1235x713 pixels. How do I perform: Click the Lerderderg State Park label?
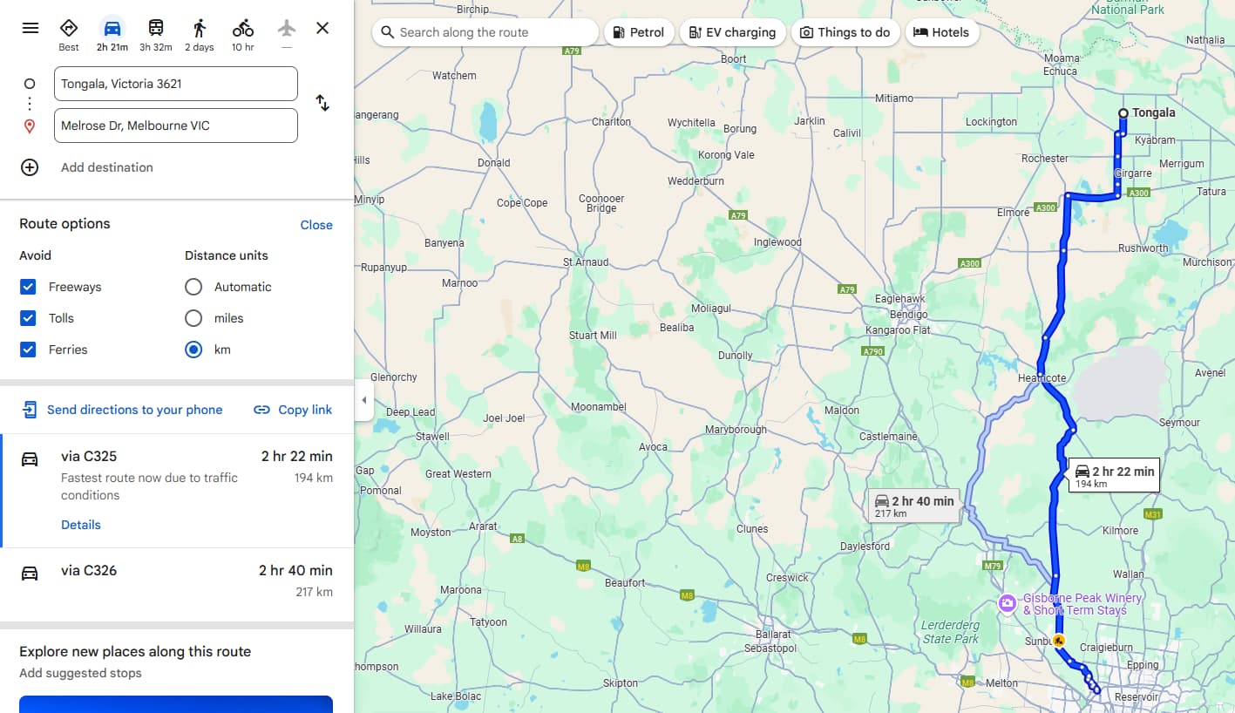[951, 632]
